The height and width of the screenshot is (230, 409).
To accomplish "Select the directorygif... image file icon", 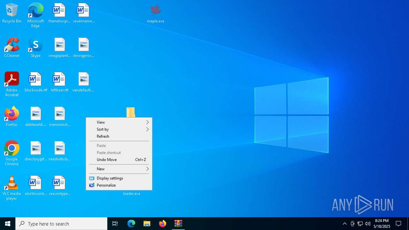I will (x=35, y=151).
